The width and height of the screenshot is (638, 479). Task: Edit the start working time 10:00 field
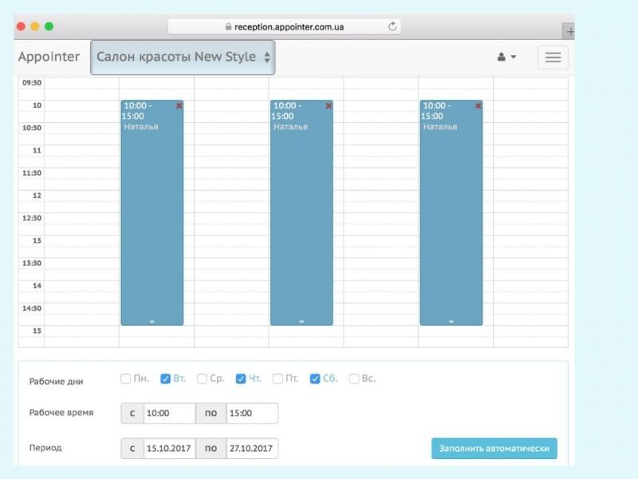pyautogui.click(x=169, y=414)
